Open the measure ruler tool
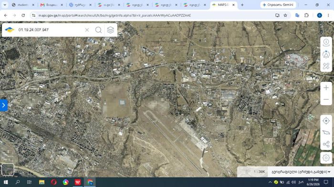The image size is (334, 187). coord(326,66)
